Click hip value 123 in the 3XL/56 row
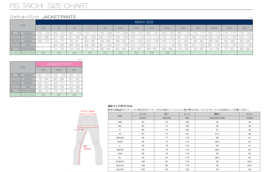Image resolution: width=267 pixels, height=172 pixels. click(x=187, y=169)
